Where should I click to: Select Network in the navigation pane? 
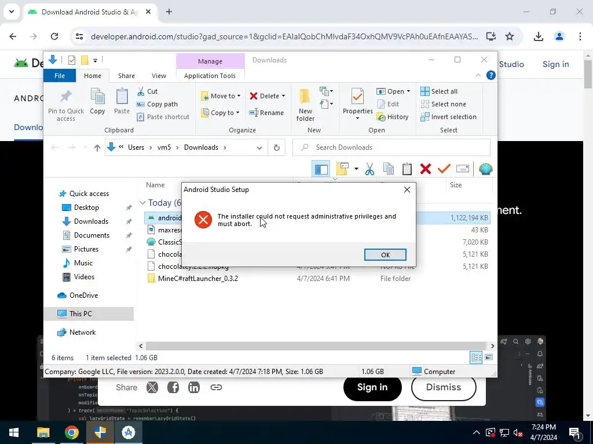click(82, 332)
